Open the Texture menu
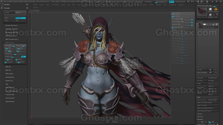 coord(158,5)
